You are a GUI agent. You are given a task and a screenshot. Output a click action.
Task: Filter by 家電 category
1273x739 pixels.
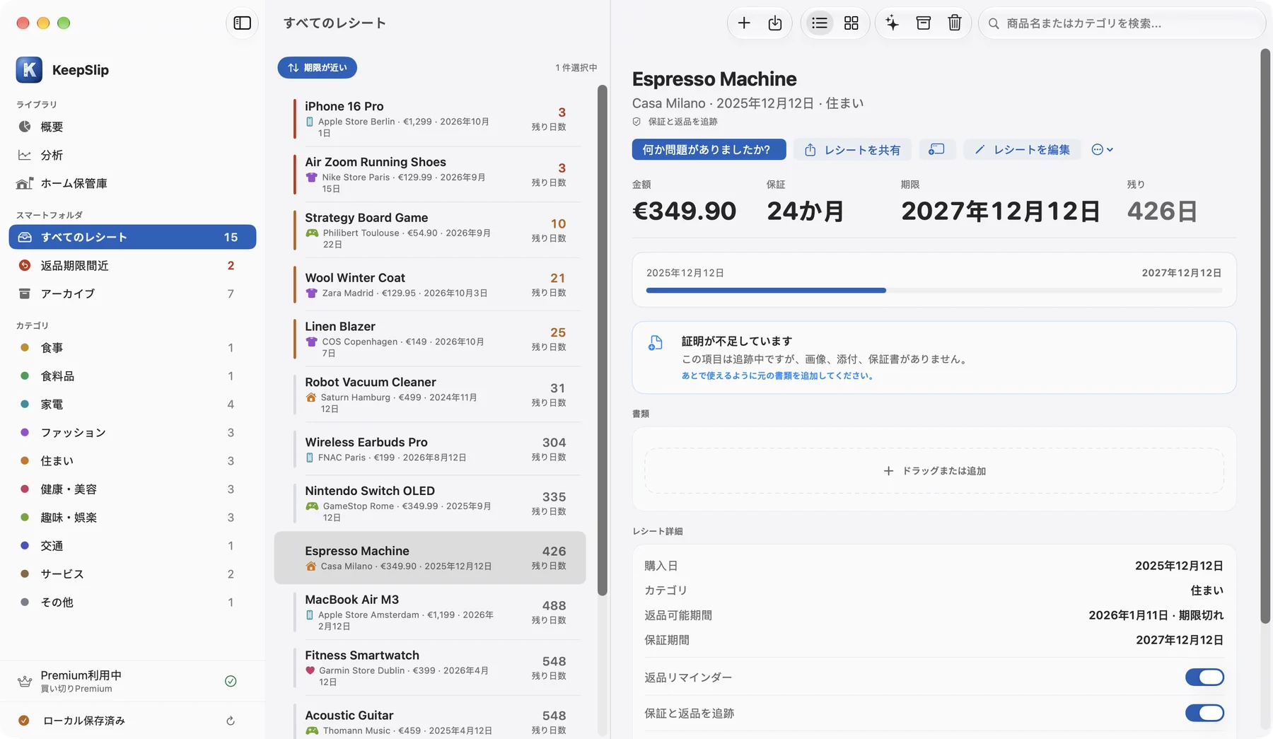(132, 404)
